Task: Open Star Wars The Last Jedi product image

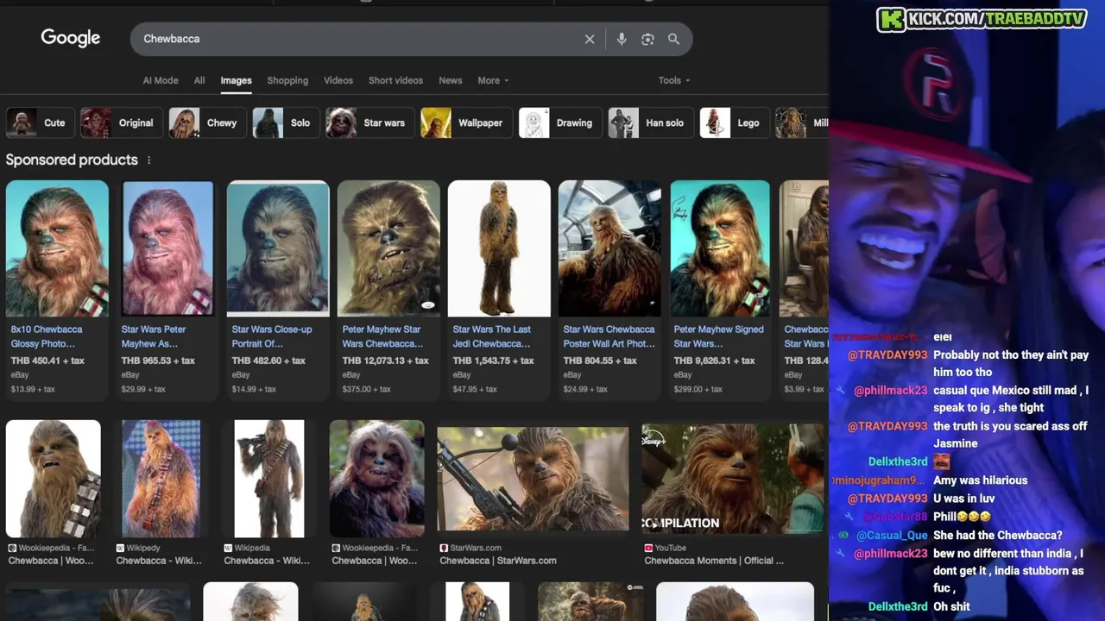Action: [x=499, y=248]
